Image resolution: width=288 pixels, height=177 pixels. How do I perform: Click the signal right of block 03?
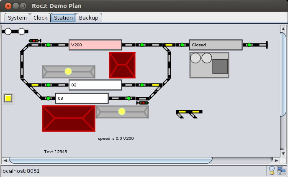[x=142, y=103]
